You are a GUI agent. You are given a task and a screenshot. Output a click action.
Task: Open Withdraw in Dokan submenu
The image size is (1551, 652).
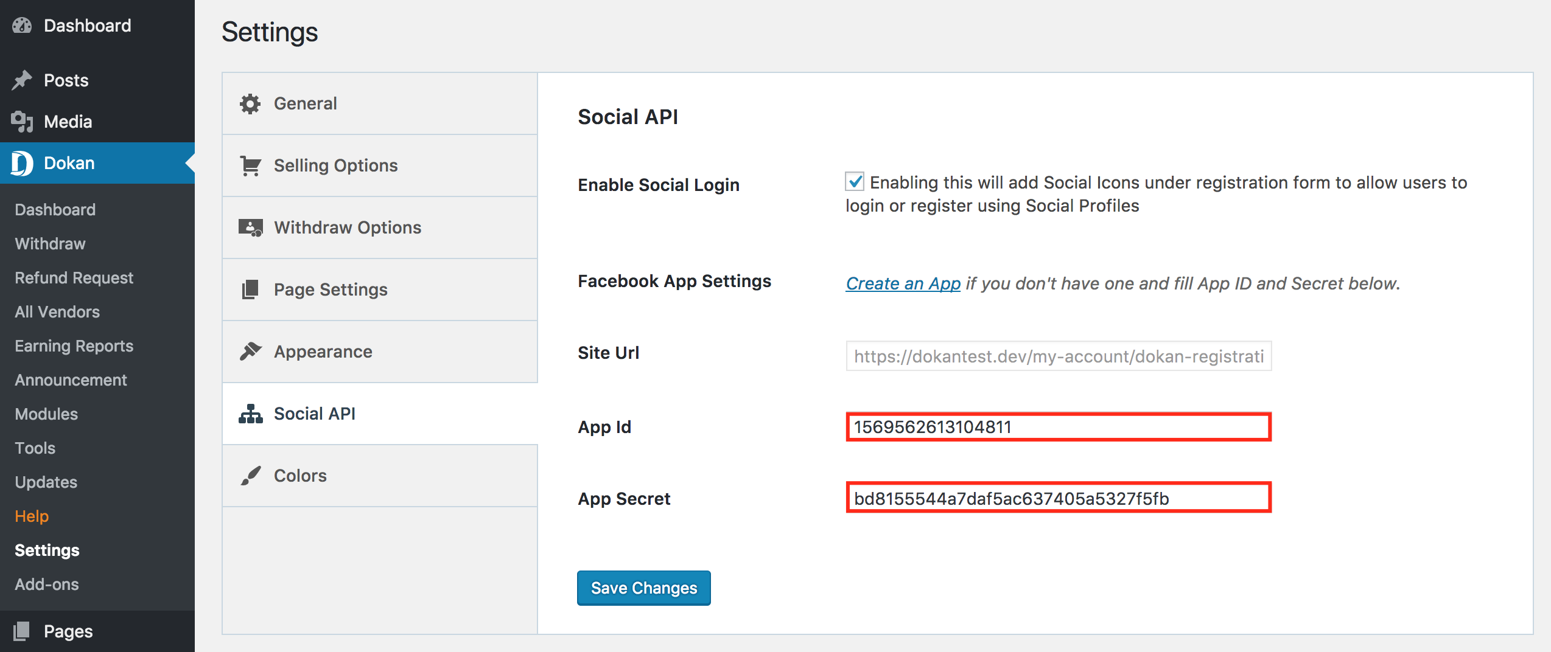click(51, 244)
